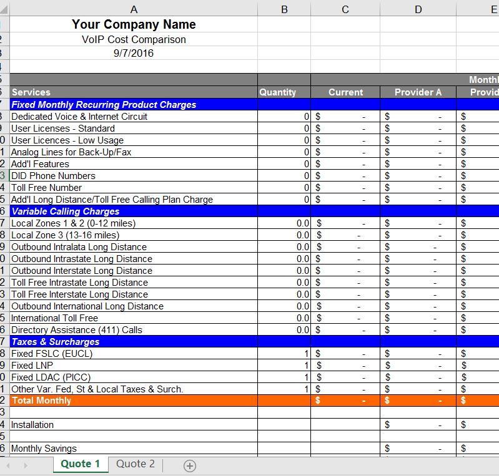Select 'Fixed LDAC (PICC)' cell
Screen dimensions: 499x476
click(134, 377)
